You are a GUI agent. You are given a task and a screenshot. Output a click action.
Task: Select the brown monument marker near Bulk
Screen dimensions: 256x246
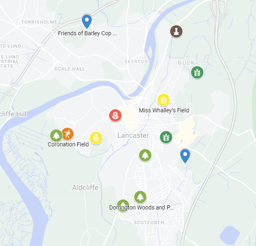point(176,32)
